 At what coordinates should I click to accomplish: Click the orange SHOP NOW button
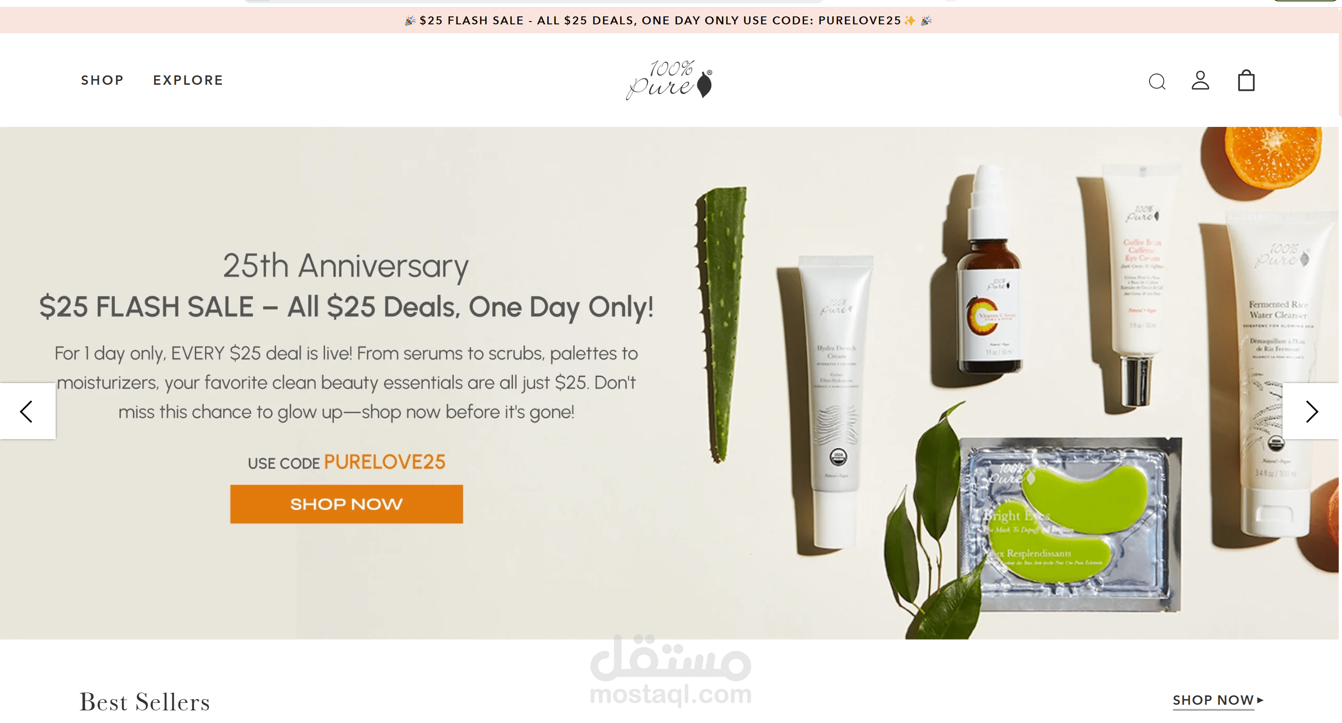tap(347, 504)
